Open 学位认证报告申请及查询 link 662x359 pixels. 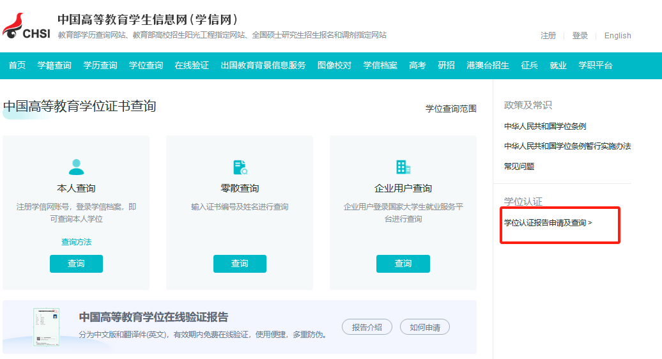[x=548, y=223]
